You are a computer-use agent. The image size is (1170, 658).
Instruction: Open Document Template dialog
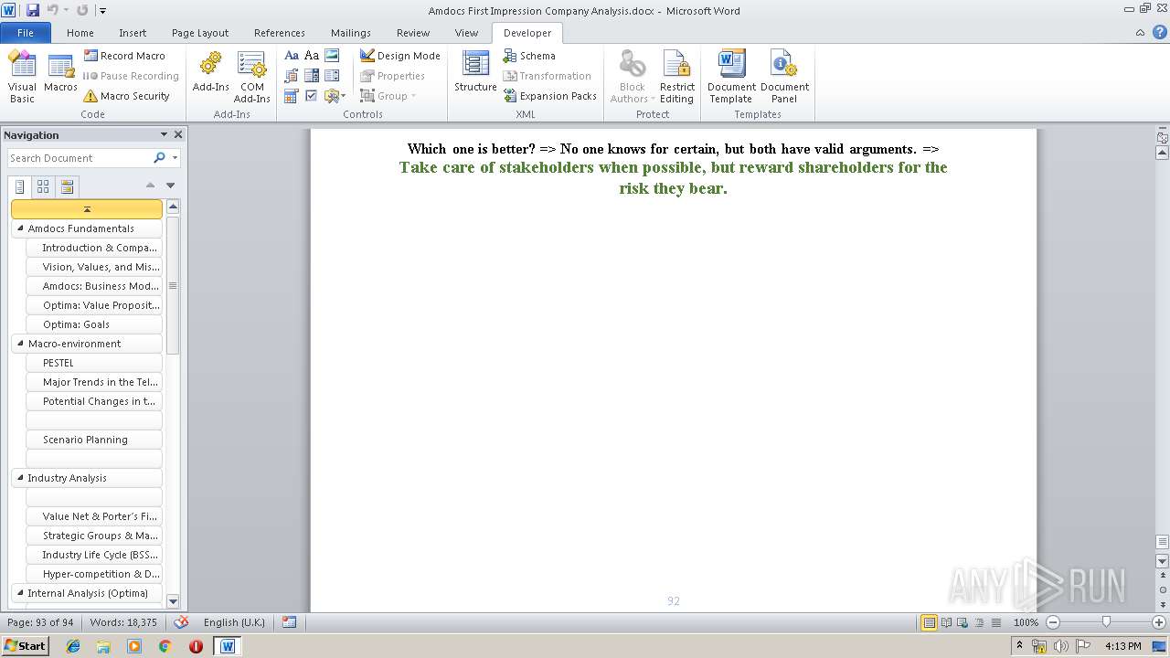(731, 77)
